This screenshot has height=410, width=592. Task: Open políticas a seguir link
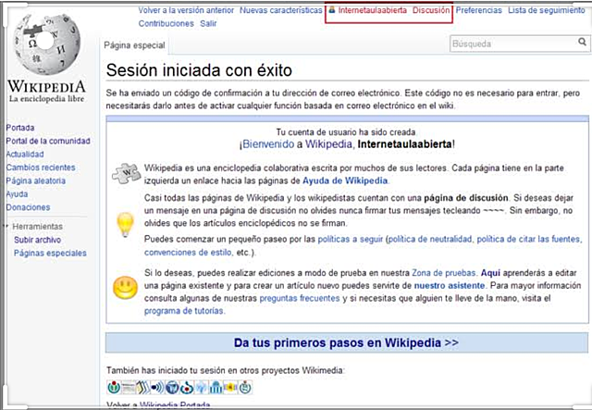click(x=351, y=239)
